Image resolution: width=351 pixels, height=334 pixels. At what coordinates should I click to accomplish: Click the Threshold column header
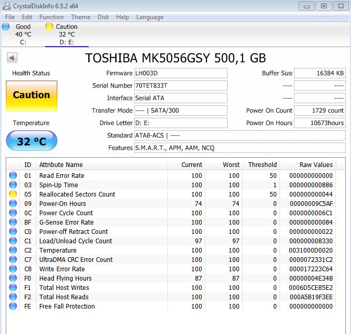click(x=261, y=165)
